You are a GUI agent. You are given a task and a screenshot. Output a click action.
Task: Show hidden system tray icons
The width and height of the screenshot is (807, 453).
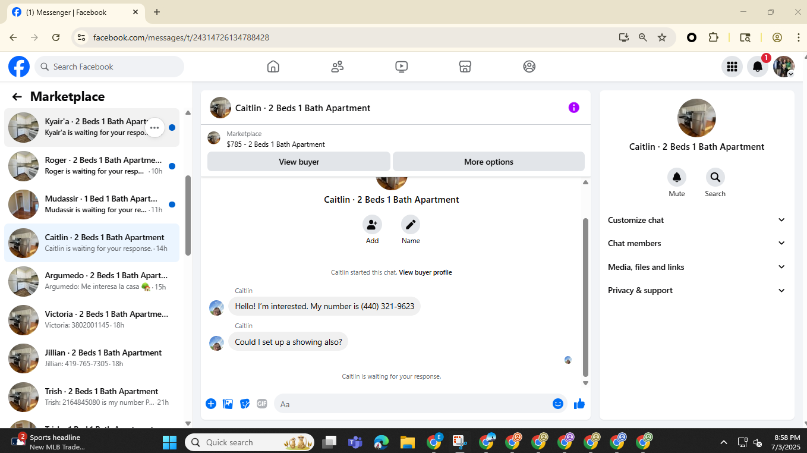(x=724, y=442)
